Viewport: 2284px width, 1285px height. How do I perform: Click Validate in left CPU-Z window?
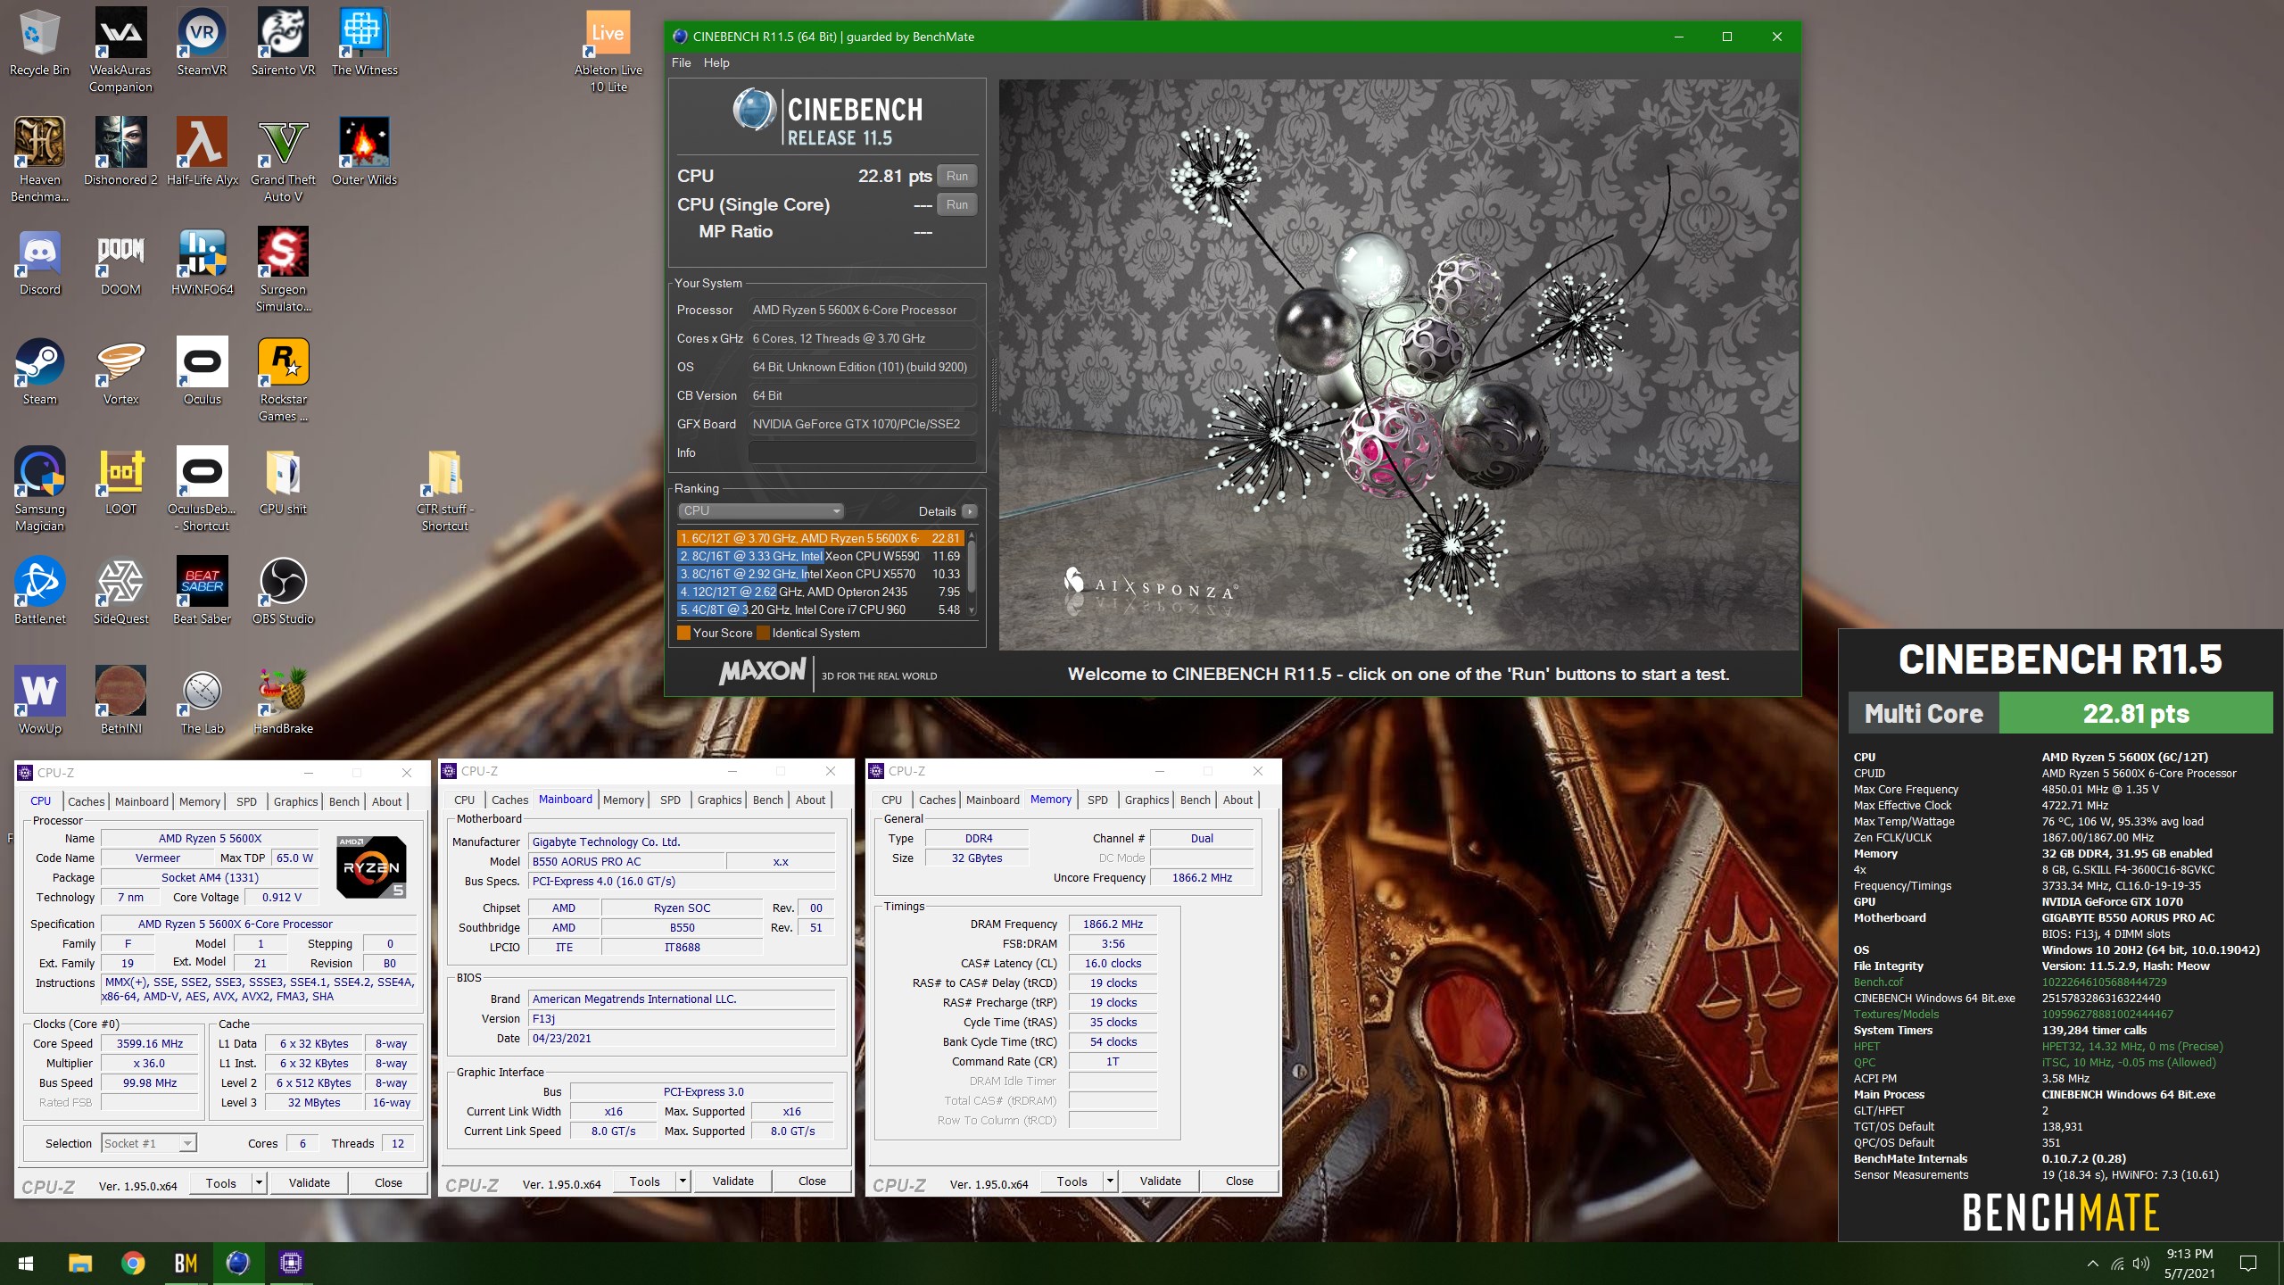click(x=309, y=1183)
